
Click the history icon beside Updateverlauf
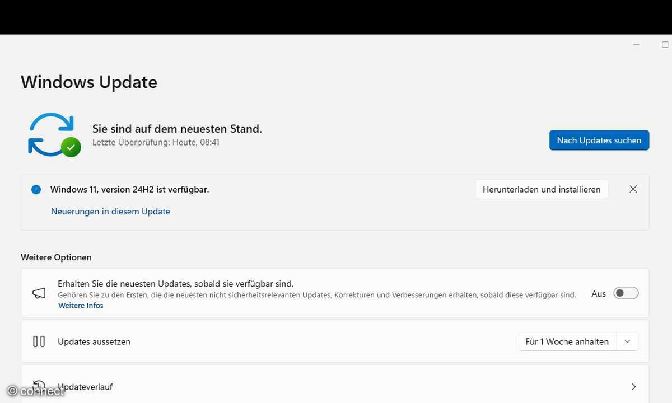39,386
